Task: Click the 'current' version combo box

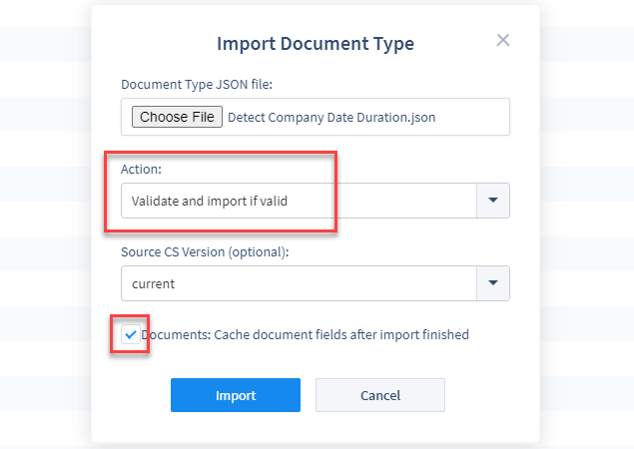Action: pyautogui.click(x=299, y=283)
